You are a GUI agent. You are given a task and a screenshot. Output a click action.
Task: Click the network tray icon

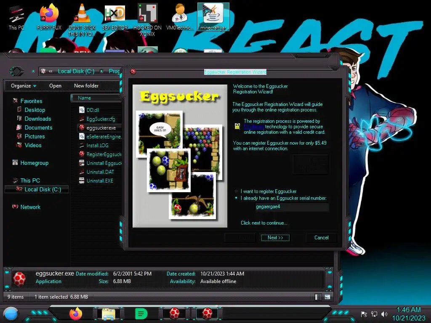pyautogui.click(x=374, y=314)
